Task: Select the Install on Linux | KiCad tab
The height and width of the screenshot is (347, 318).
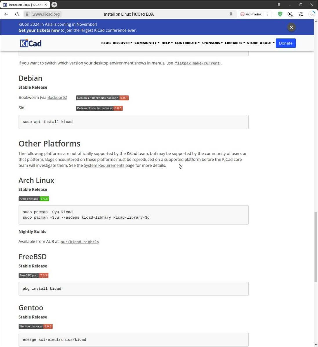Action: [x=25, y=5]
